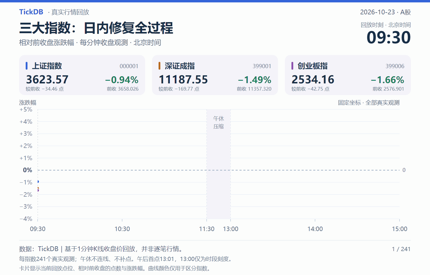Click the value '2534.16'

coord(313,80)
